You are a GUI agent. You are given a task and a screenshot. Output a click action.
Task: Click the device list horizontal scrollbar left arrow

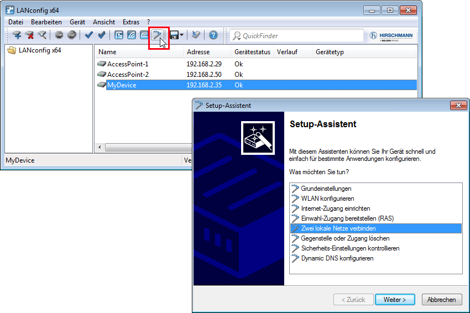tap(100, 148)
